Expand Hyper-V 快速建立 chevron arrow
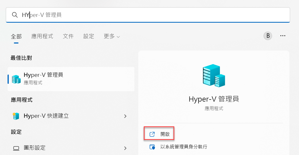The image size is (299, 155). click(x=125, y=116)
